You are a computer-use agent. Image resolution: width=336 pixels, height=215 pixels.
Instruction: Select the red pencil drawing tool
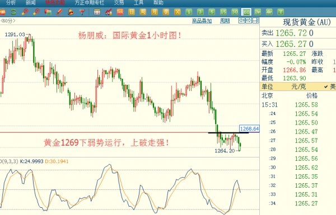pyautogui.click(x=59, y=12)
